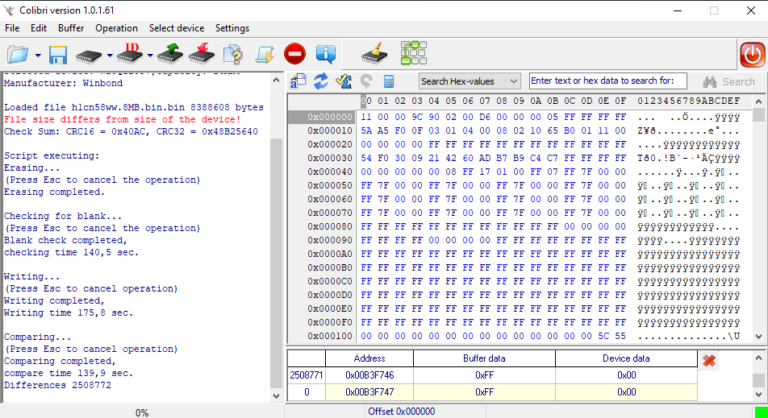
Task: Open the Operation menu
Action: click(x=116, y=28)
